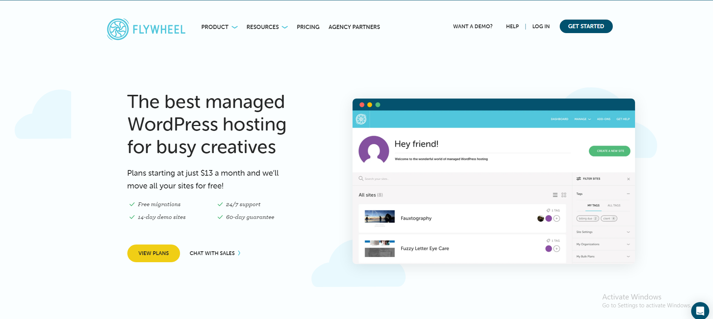Screen dimensions: 713x319
Task: Expand the Site Settings section
Action: [x=628, y=232]
